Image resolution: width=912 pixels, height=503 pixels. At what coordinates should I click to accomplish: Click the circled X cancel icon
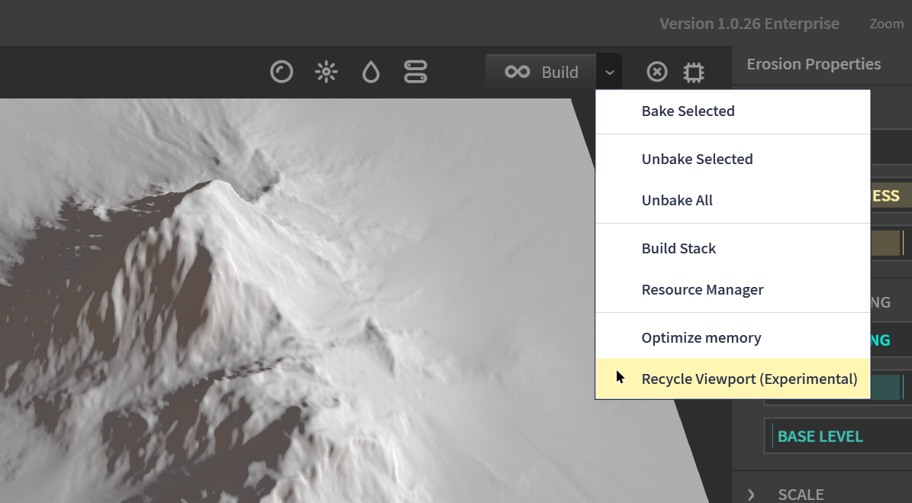(657, 73)
